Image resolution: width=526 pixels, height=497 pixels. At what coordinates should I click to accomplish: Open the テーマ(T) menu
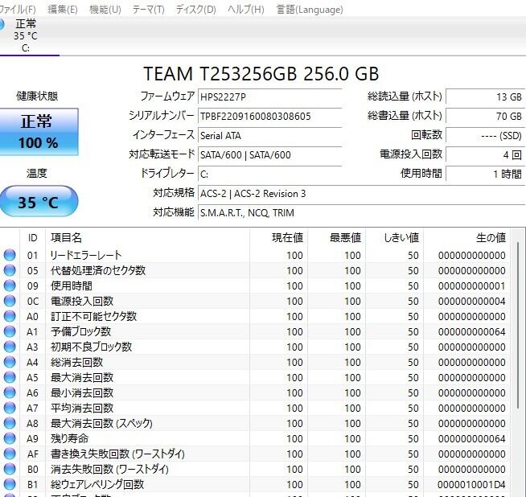point(148,10)
